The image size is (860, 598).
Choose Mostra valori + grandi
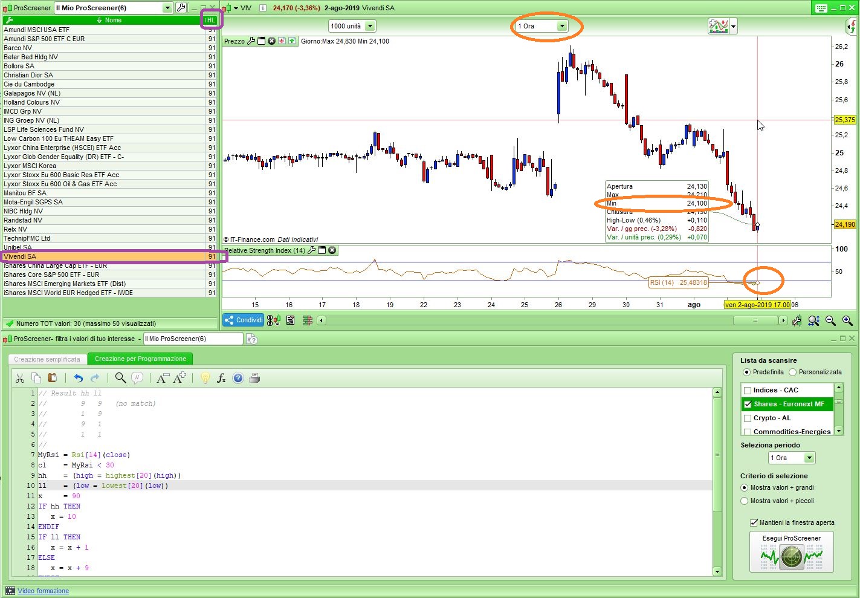click(x=745, y=488)
